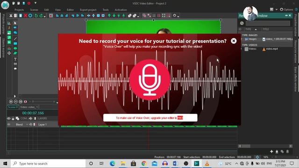299x168 pixels.
Task: Click the Resources window search field
Action: [268, 23]
